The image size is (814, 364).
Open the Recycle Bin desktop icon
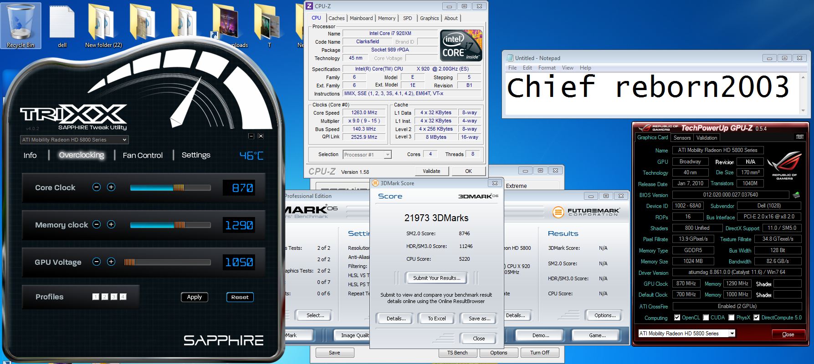click(20, 25)
